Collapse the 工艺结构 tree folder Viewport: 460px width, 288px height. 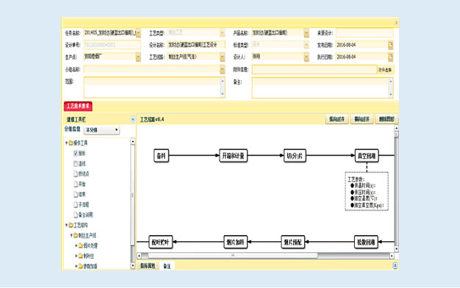point(67,226)
